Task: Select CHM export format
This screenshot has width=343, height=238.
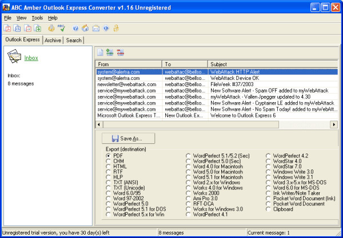Action: [x=108, y=161]
